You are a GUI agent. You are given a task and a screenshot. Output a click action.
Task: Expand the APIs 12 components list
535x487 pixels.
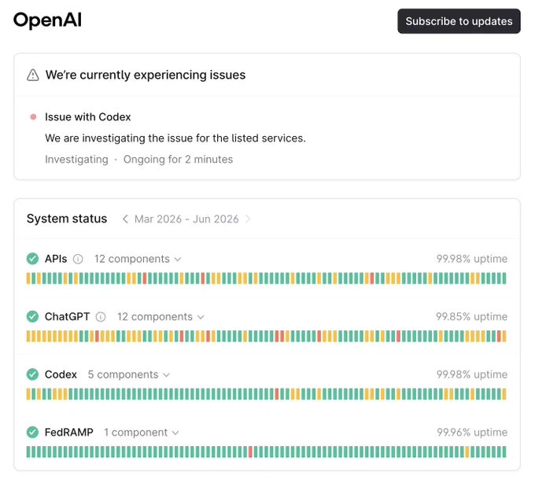pyautogui.click(x=138, y=259)
